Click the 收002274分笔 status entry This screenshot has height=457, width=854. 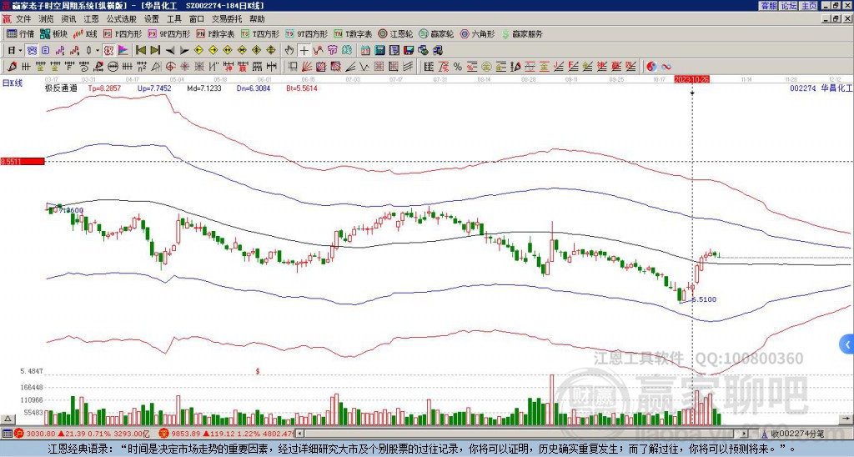pyautogui.click(x=796, y=434)
